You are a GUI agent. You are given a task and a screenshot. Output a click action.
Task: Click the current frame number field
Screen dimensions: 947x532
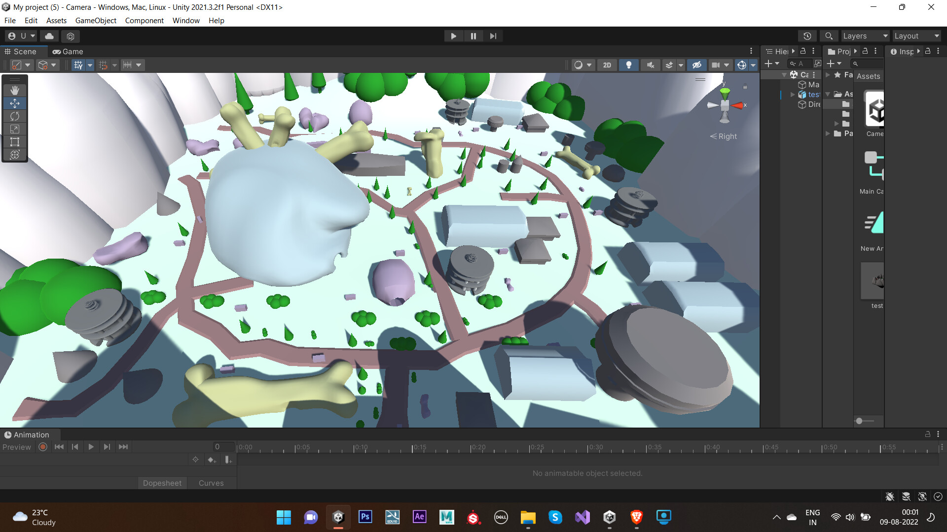pos(223,446)
